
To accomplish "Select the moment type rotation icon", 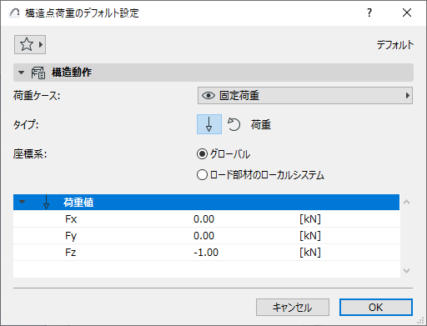I will 234,124.
